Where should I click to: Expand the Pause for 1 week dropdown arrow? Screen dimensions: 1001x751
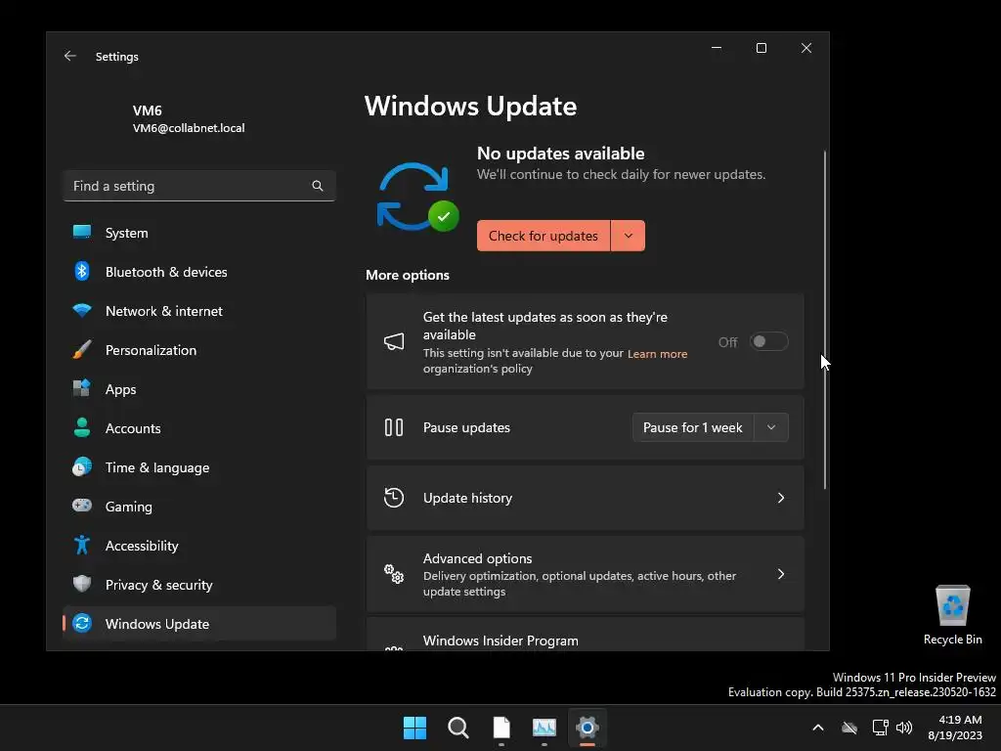click(771, 427)
